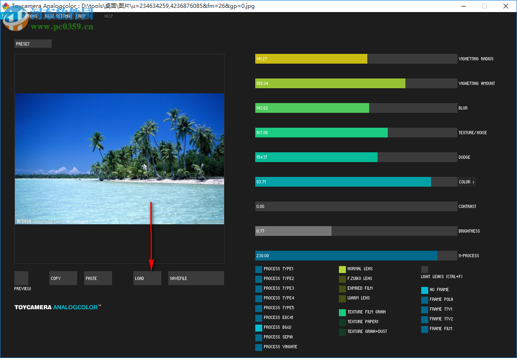Toggle the Preview square box
The height and width of the screenshot is (358, 517).
(21, 278)
